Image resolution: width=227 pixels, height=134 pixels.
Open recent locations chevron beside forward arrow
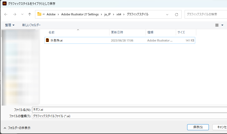click(22, 14)
